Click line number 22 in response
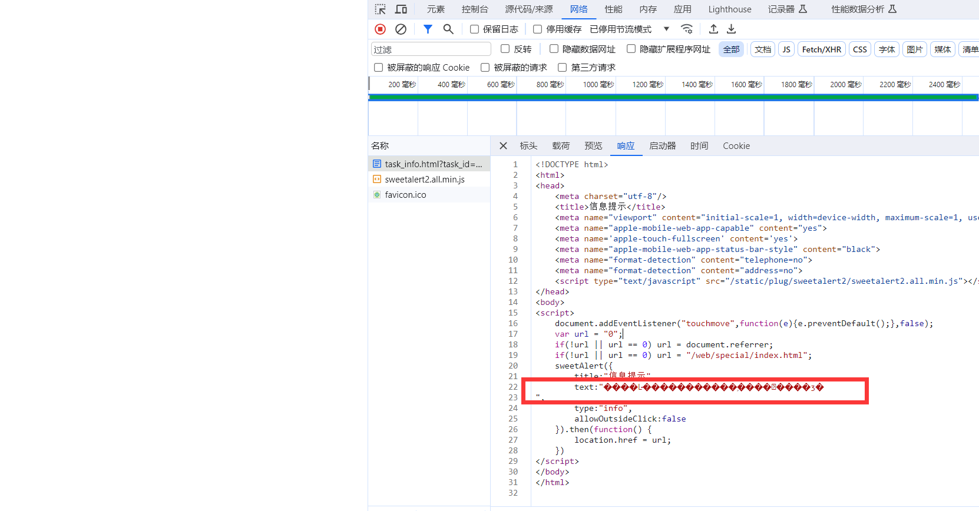Viewport: 979px width, 511px height. click(513, 387)
